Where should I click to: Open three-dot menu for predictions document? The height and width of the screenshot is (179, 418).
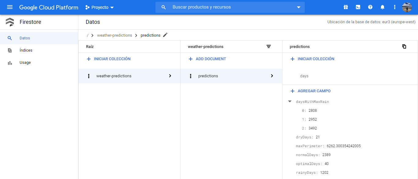point(191,76)
